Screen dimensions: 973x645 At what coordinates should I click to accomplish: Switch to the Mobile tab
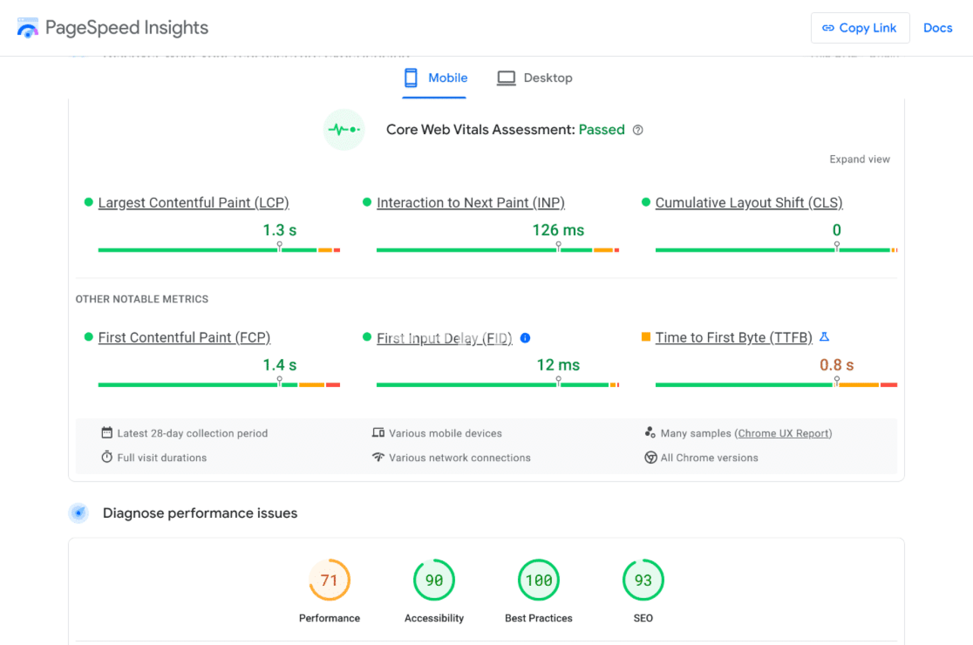[x=435, y=78]
